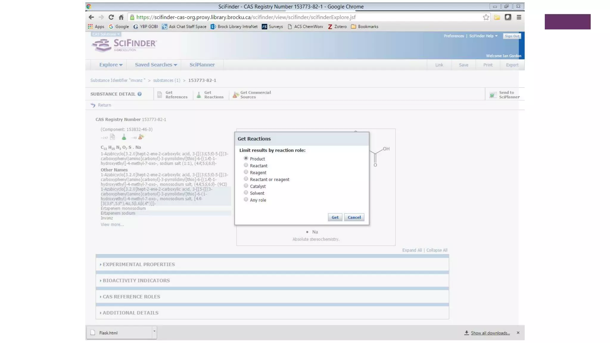Click the browser address bar

tap(298, 17)
